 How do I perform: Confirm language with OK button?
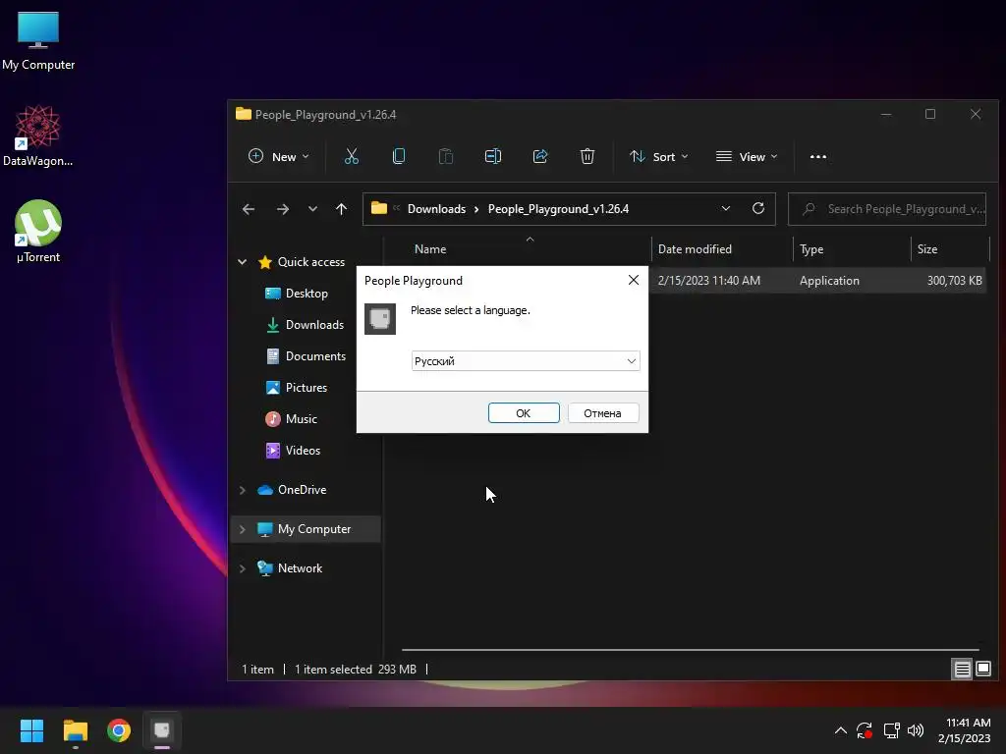coord(524,413)
